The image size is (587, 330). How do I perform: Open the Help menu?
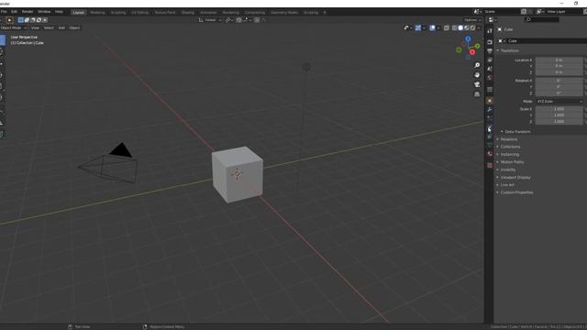pyautogui.click(x=59, y=12)
